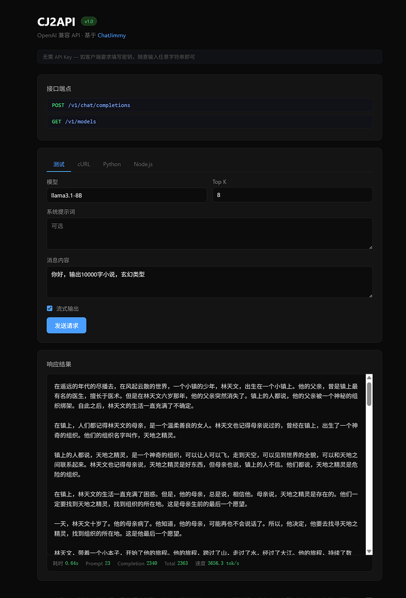Click the Total 2363 stat
The height and width of the screenshot is (598, 406).
pos(176,564)
